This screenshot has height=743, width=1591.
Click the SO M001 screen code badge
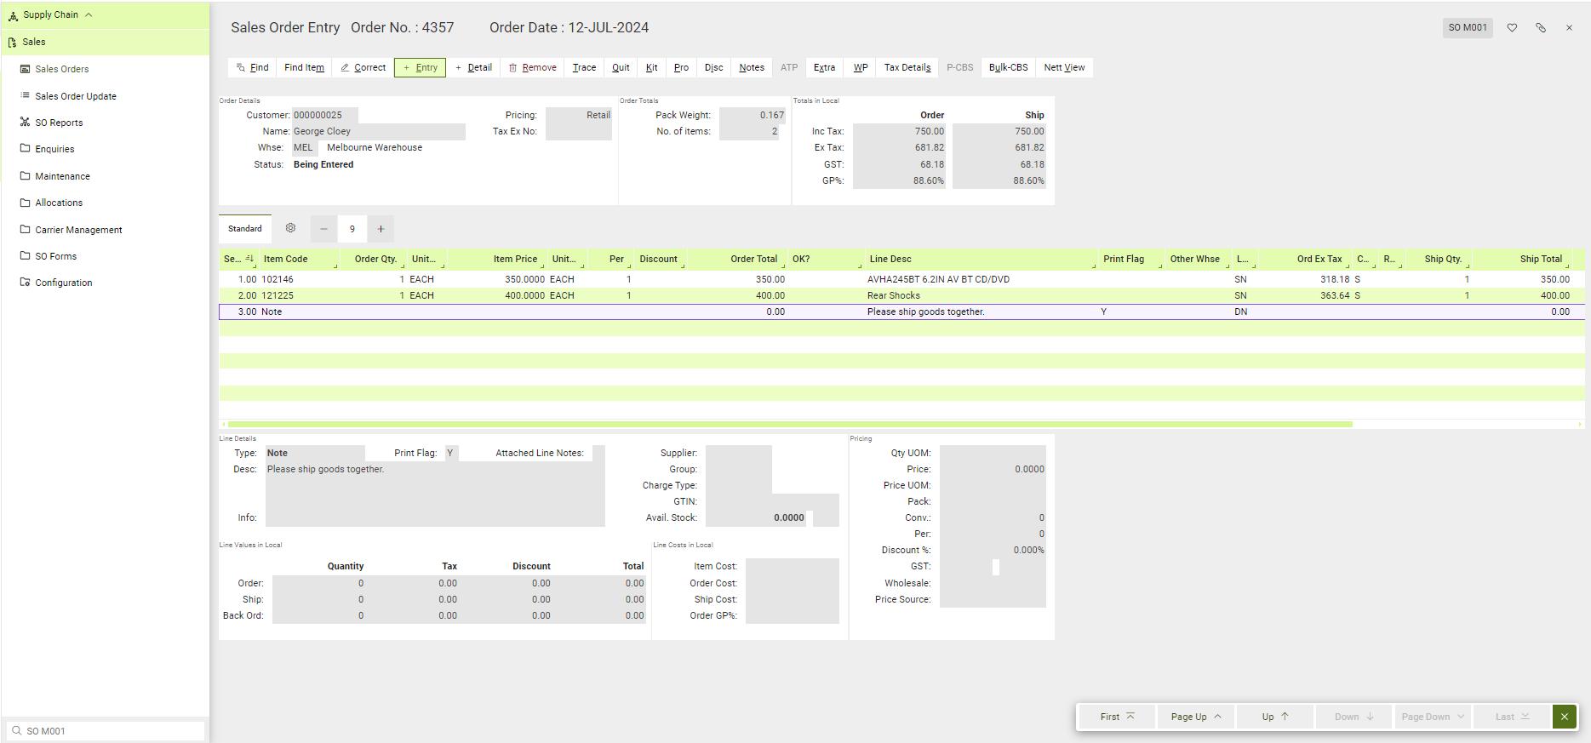tap(1468, 28)
